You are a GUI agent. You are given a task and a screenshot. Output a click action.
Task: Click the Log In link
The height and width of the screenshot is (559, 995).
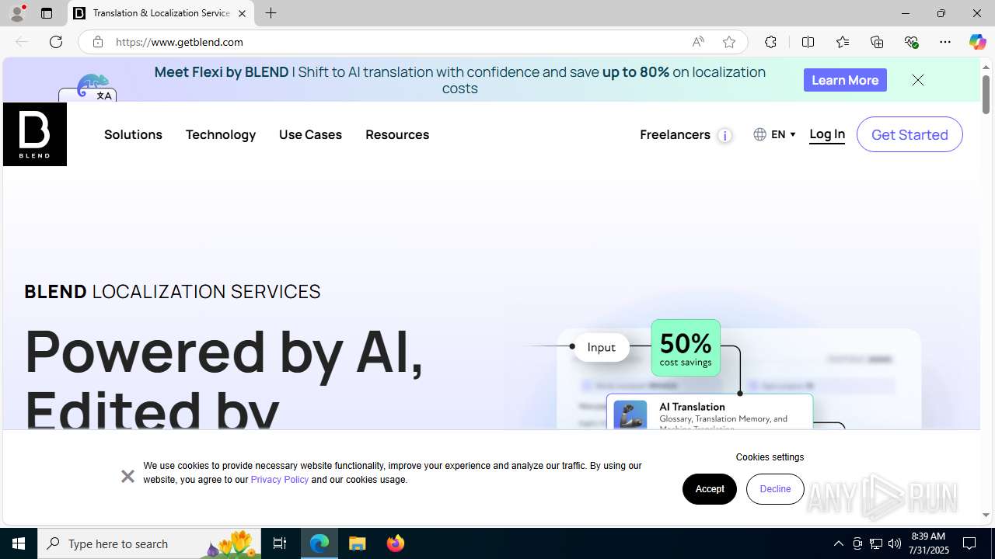coord(827,134)
